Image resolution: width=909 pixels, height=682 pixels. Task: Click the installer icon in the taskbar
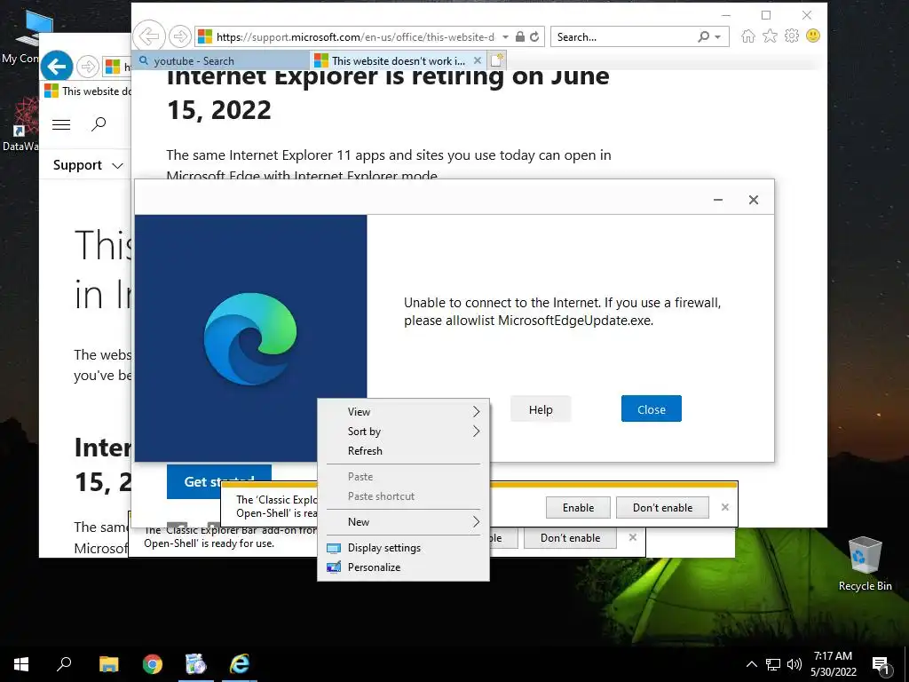pos(196,664)
